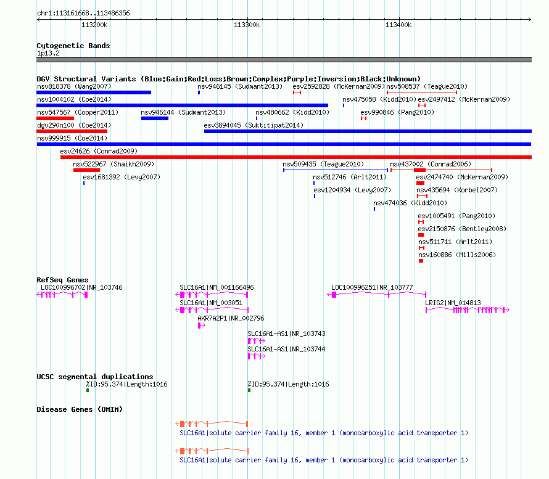The width and height of the screenshot is (549, 479).
Task: Select the RefSeq Genes track title
Action: [x=62, y=279]
